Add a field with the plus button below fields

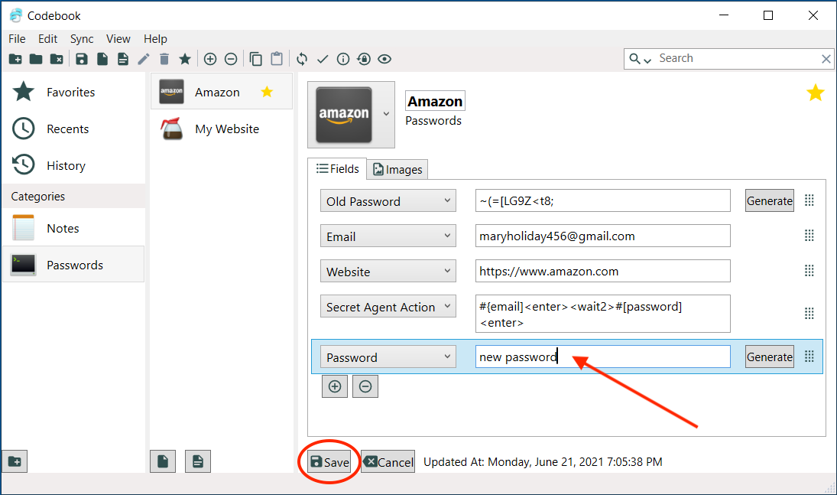click(x=335, y=386)
